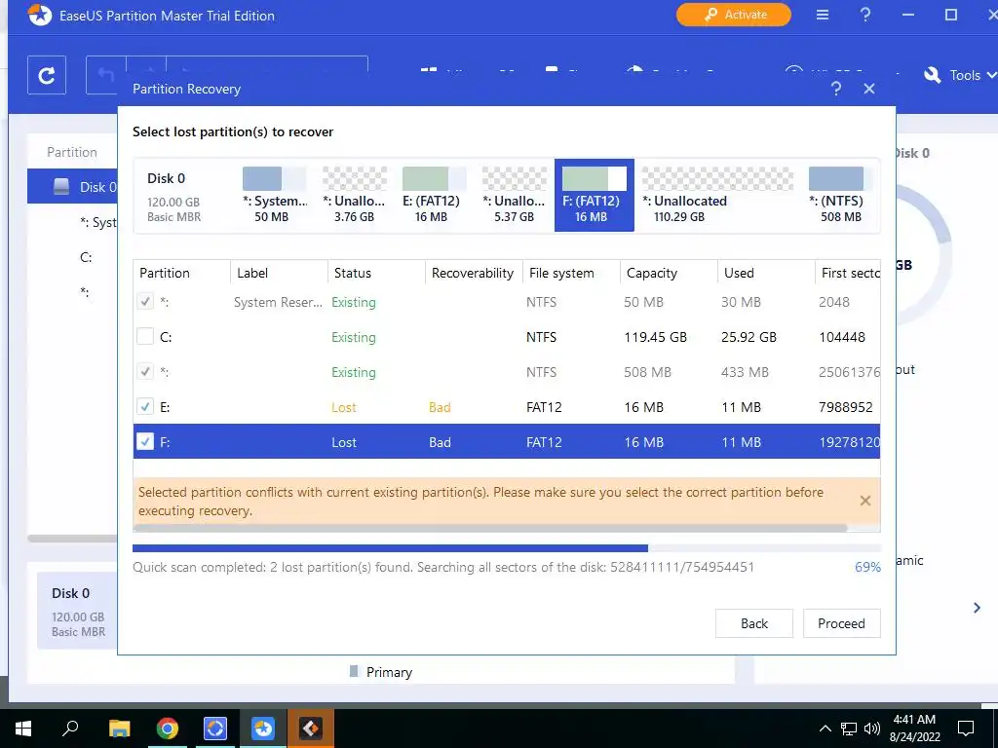Open the hamburger menu in title bar

tap(823, 15)
